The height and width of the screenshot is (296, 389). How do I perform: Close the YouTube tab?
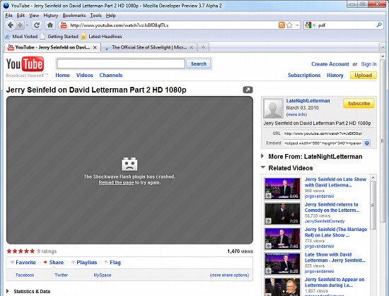point(95,47)
